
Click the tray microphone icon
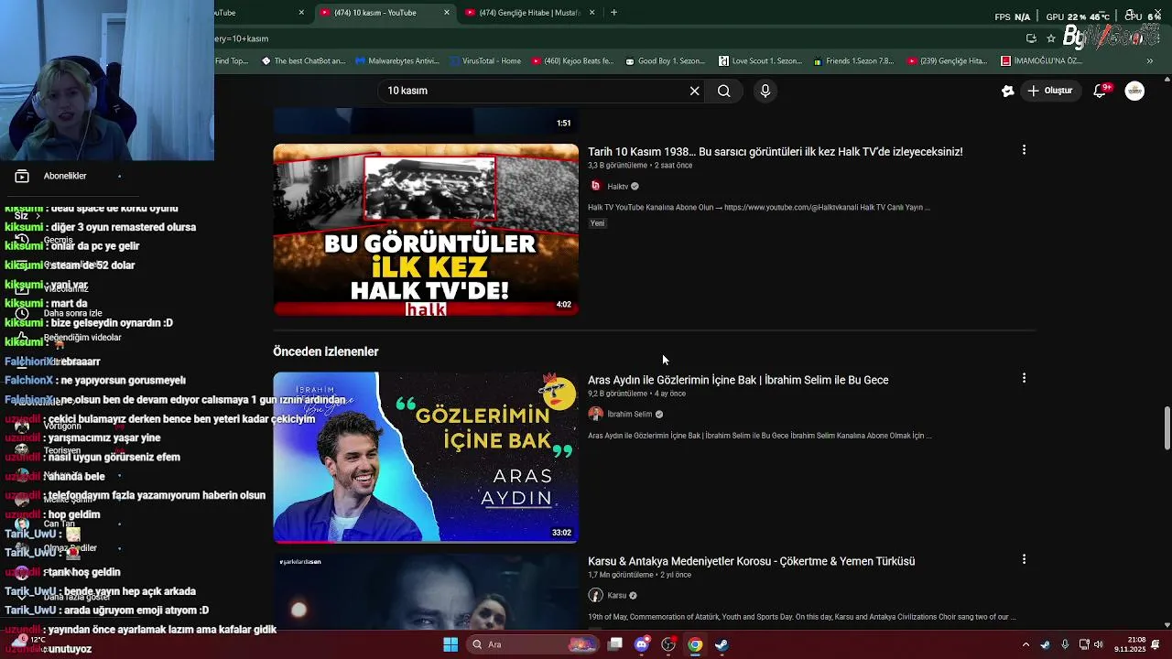pyautogui.click(x=1065, y=644)
